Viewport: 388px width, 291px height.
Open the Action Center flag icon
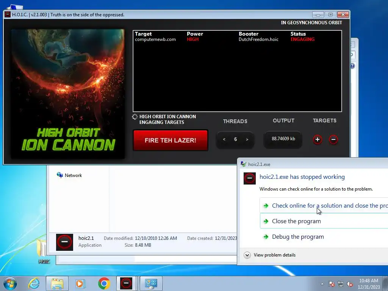click(x=331, y=284)
